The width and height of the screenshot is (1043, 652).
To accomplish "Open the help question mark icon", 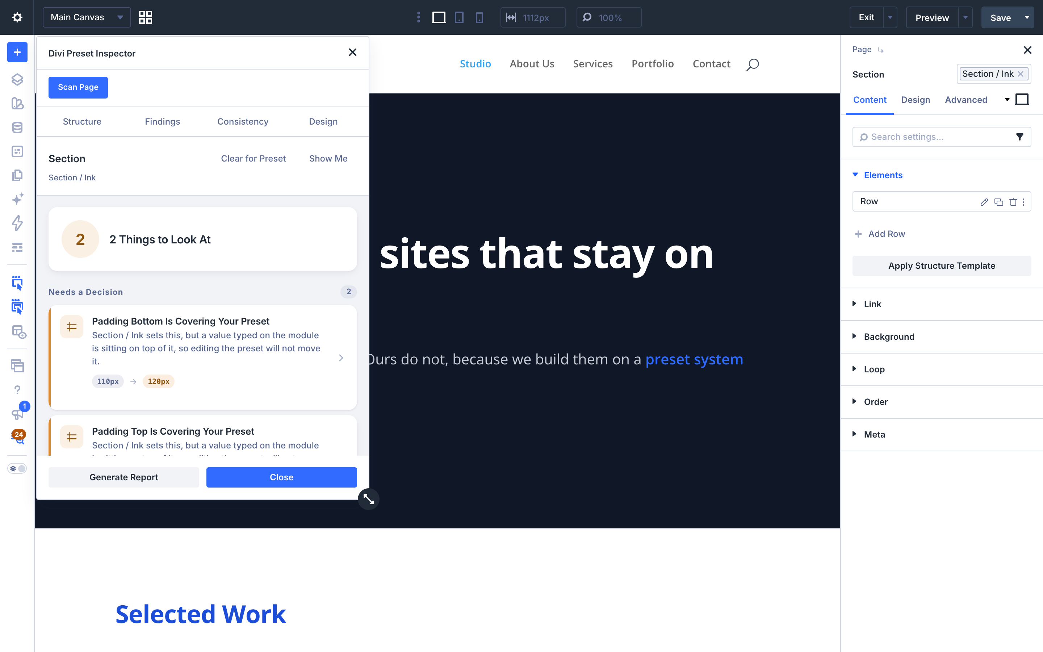I will pos(17,390).
